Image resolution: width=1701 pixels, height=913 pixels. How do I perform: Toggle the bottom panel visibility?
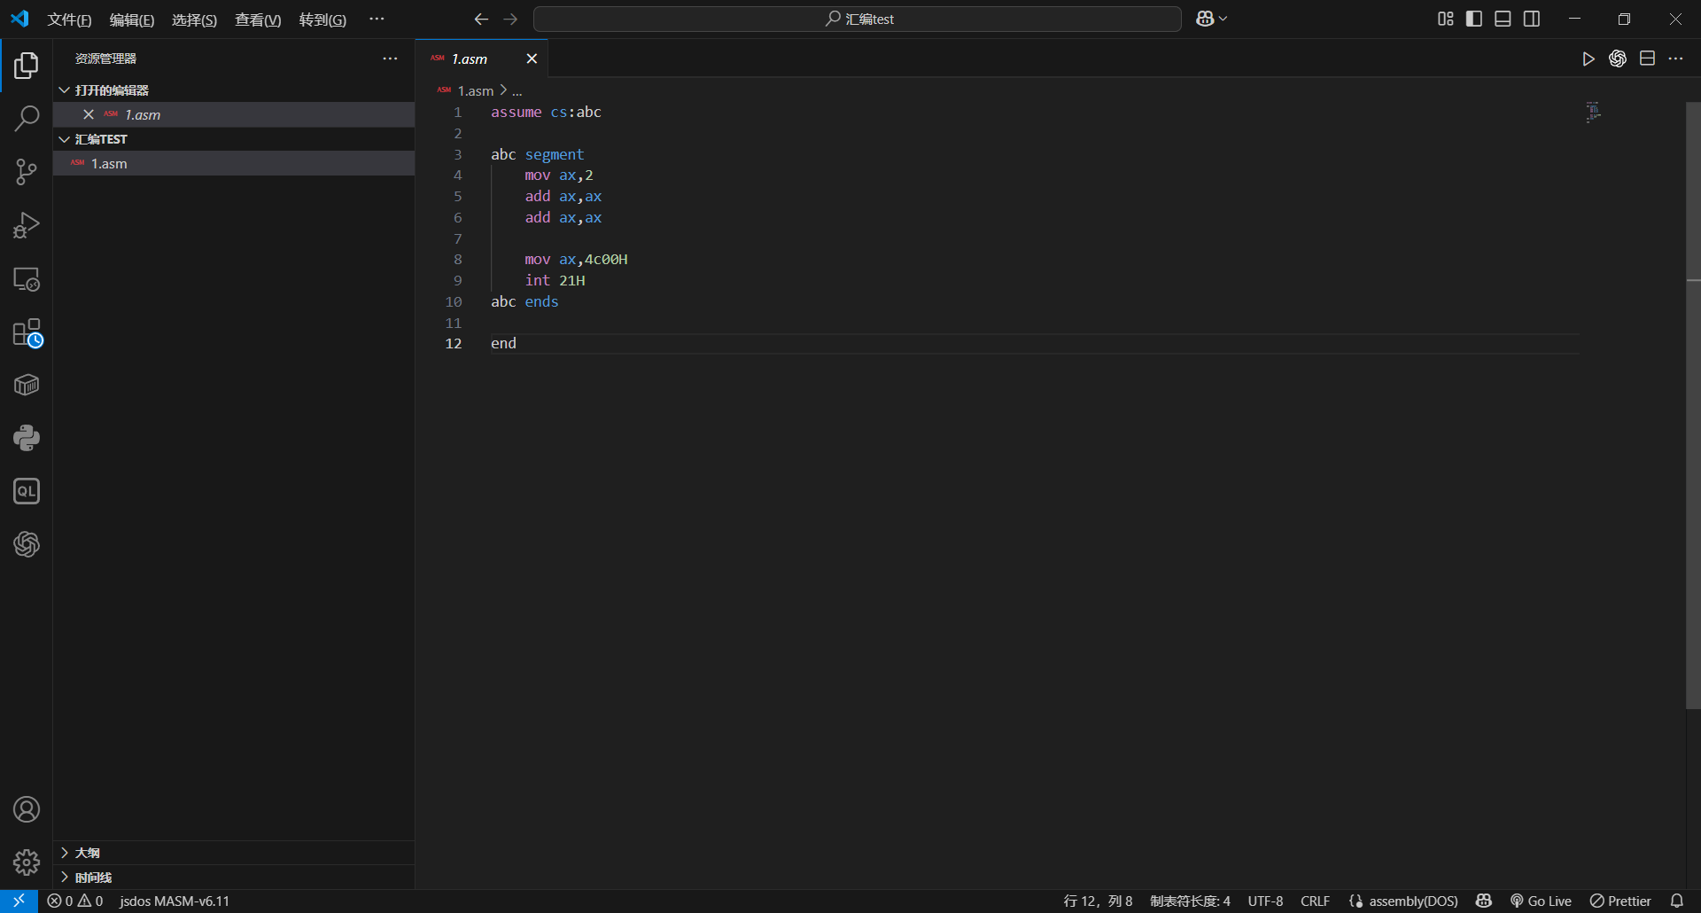click(1503, 19)
